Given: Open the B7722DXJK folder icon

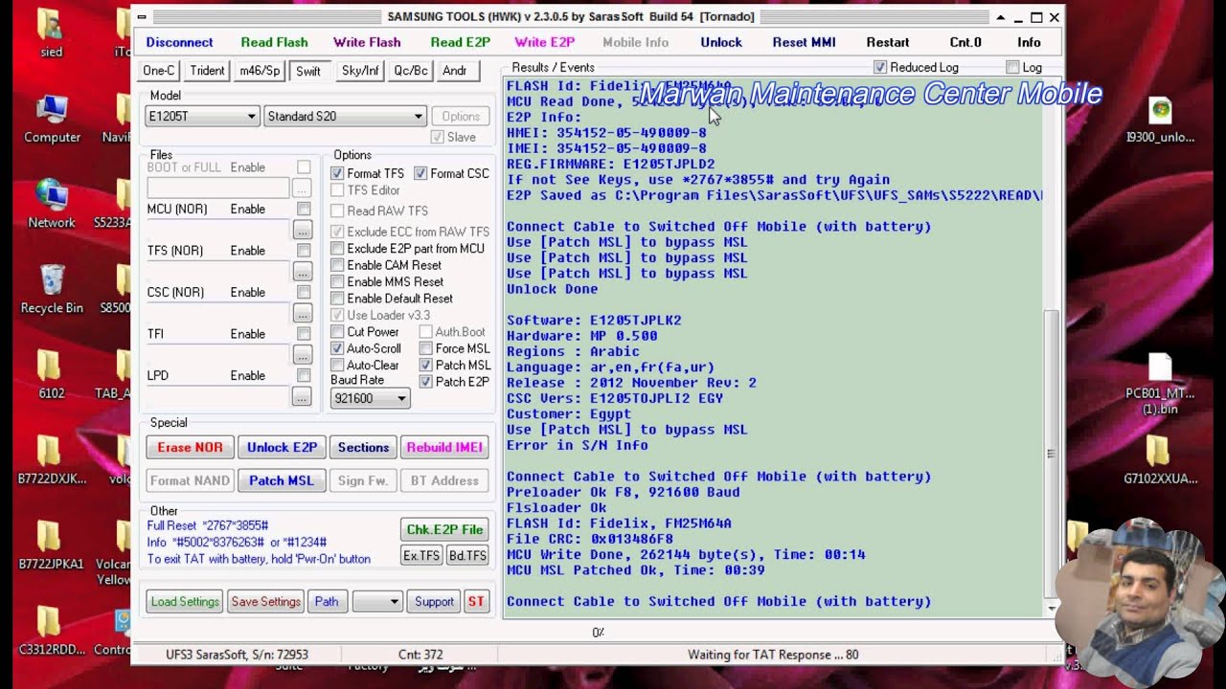Looking at the screenshot, I should pyautogui.click(x=52, y=460).
